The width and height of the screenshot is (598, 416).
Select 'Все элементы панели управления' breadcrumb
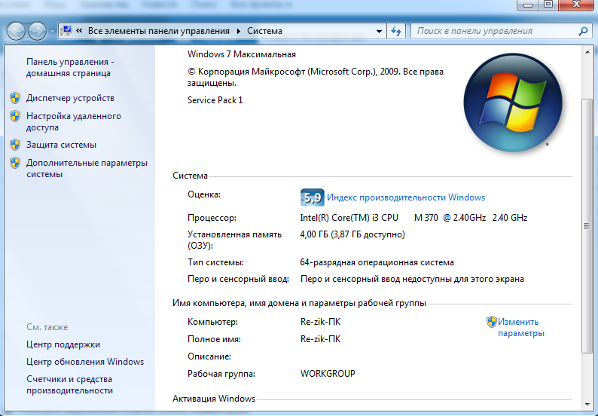[x=159, y=31]
